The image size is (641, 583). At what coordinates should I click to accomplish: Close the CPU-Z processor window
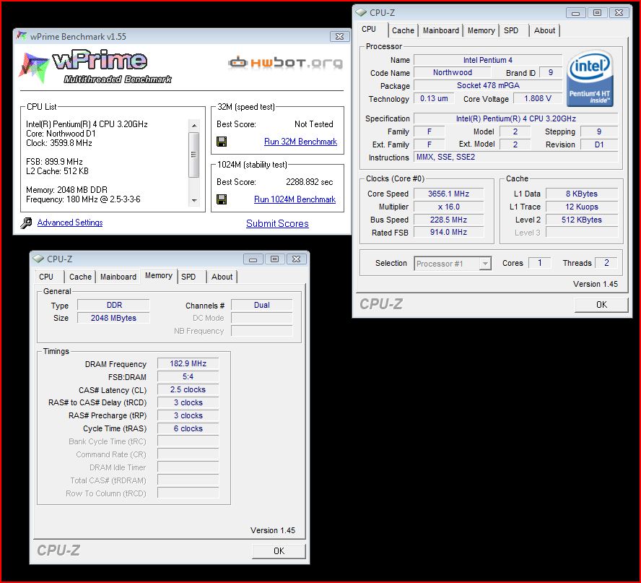[619, 13]
